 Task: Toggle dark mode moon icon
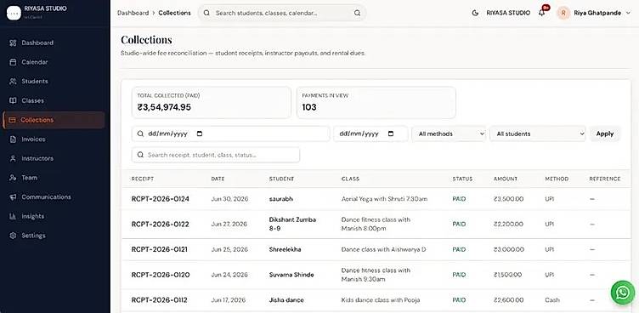(x=475, y=13)
